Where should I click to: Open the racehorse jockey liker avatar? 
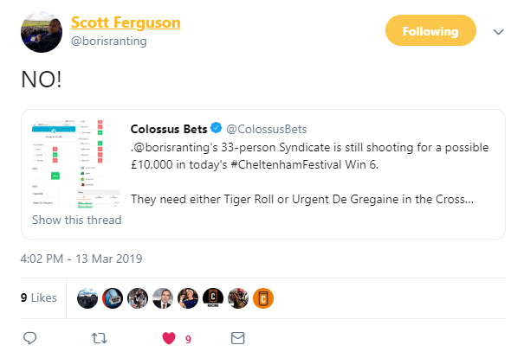(x=238, y=298)
